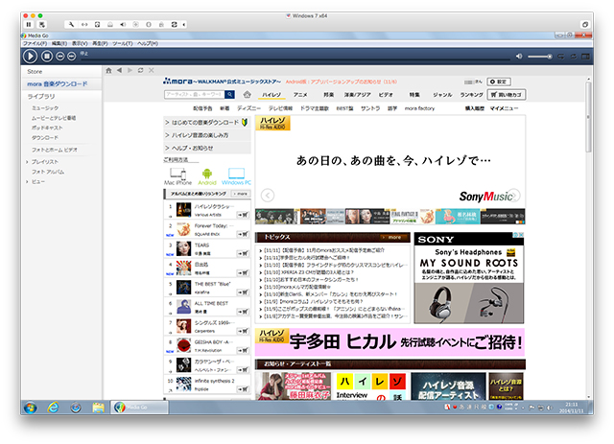Navigate forward in the store browser
The width and height of the screenshot is (614, 444).
[130, 70]
